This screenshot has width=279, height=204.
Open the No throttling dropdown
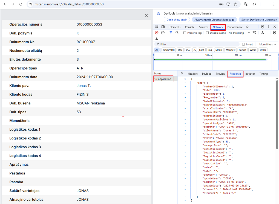239,33
